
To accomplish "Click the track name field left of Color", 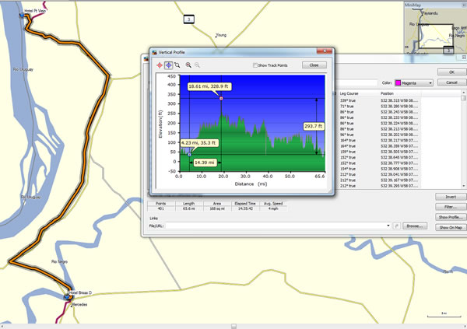I will 356,82.
